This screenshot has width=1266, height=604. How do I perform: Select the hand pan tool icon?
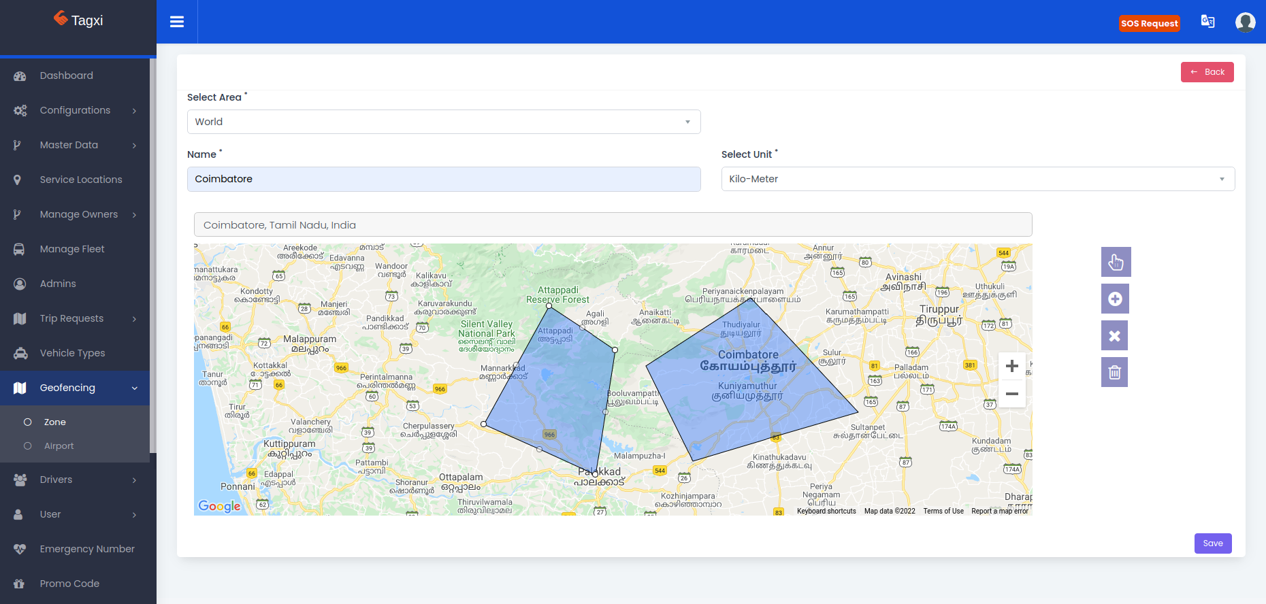(x=1116, y=262)
